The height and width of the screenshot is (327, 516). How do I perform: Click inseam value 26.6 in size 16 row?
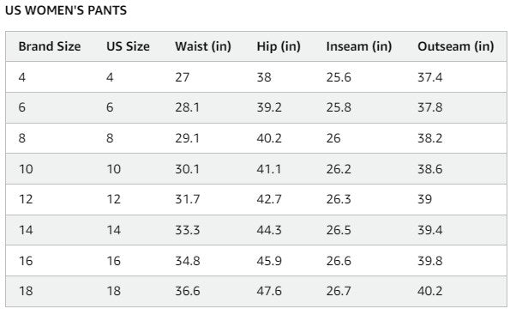(x=339, y=261)
